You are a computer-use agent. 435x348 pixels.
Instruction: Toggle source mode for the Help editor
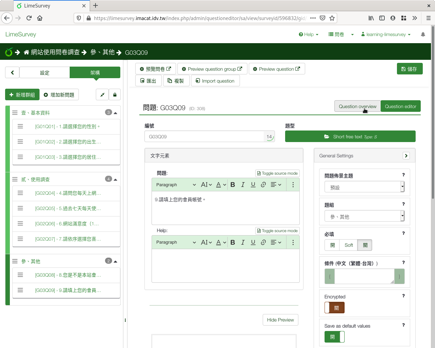277,231
